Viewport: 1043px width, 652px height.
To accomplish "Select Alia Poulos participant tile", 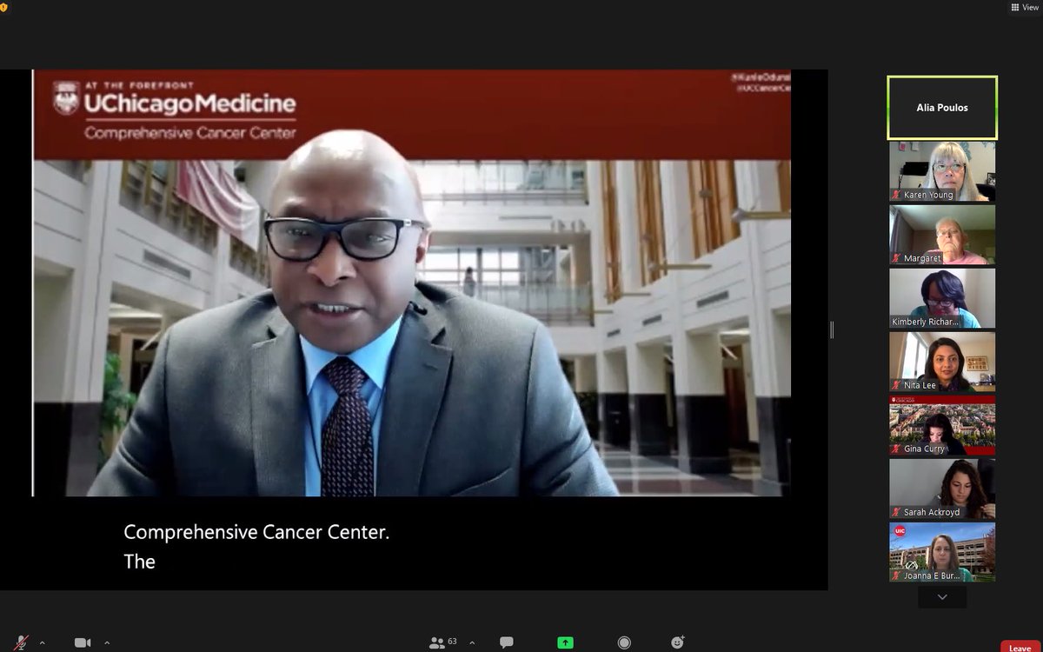I will point(942,108).
